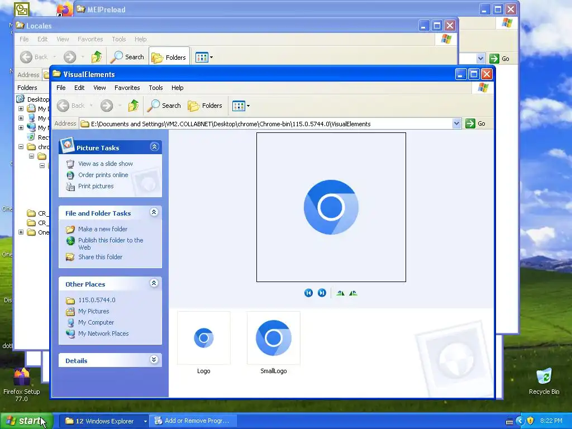
Task: Open My Computer in Other Places
Action: pyautogui.click(x=96, y=322)
